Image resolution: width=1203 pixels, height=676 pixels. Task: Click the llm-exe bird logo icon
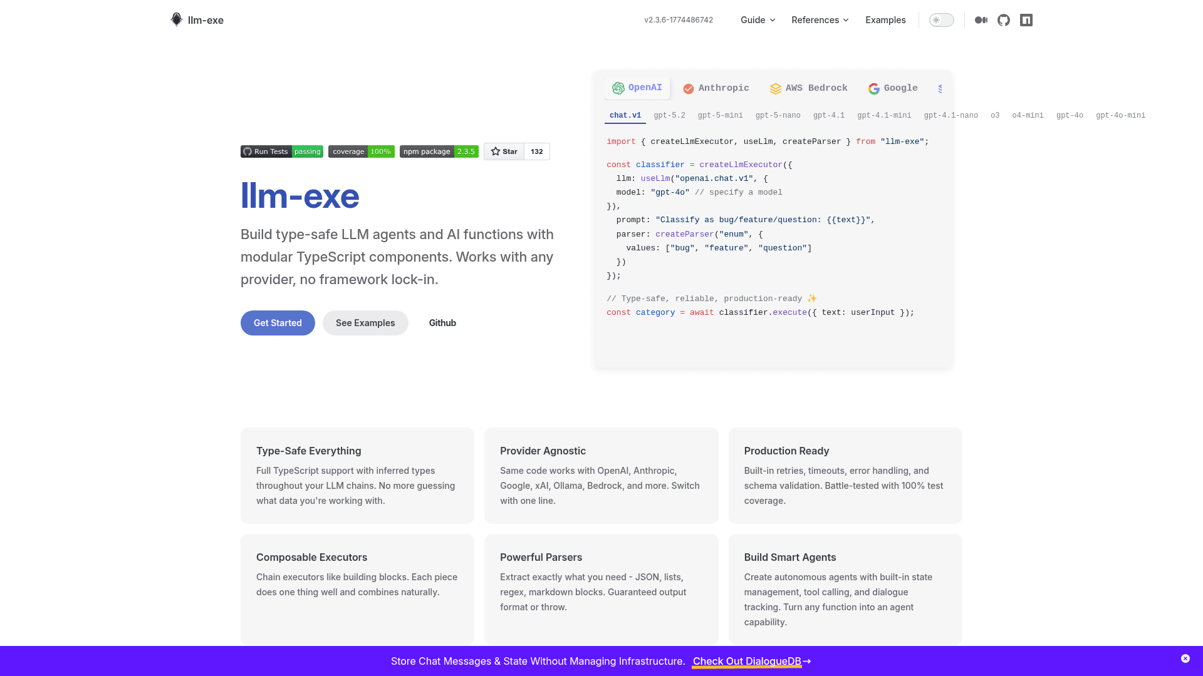point(176,19)
